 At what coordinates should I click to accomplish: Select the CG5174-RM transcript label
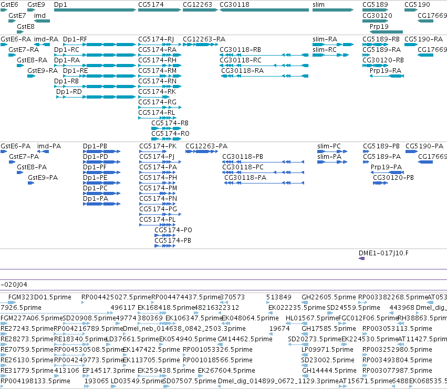(x=157, y=71)
